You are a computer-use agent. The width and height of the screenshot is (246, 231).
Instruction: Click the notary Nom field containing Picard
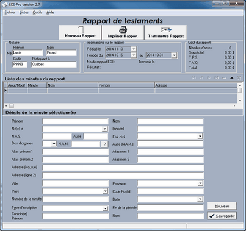click(x=61, y=53)
